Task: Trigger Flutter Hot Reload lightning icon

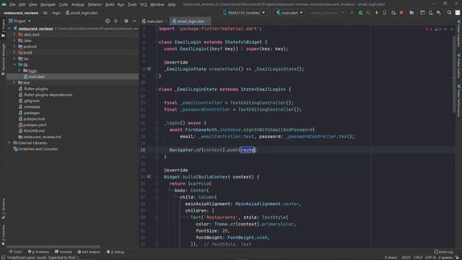Action: (377, 13)
